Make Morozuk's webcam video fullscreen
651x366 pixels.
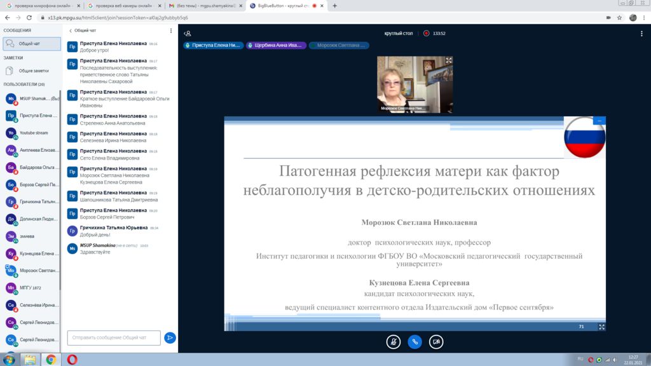[x=449, y=60]
